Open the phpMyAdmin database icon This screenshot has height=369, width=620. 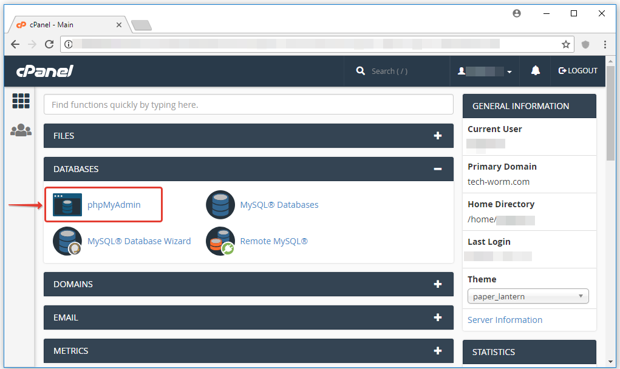pyautogui.click(x=67, y=205)
